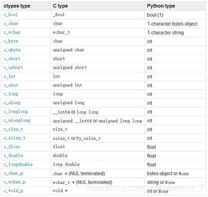Open the c_bool link
The width and height of the screenshot is (208, 197).
[10, 14]
